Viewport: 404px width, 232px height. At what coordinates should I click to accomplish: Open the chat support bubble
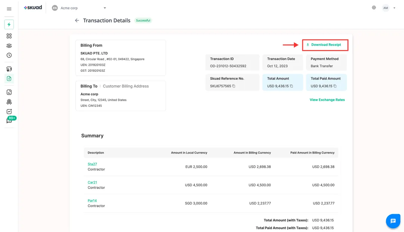pyautogui.click(x=393, y=221)
